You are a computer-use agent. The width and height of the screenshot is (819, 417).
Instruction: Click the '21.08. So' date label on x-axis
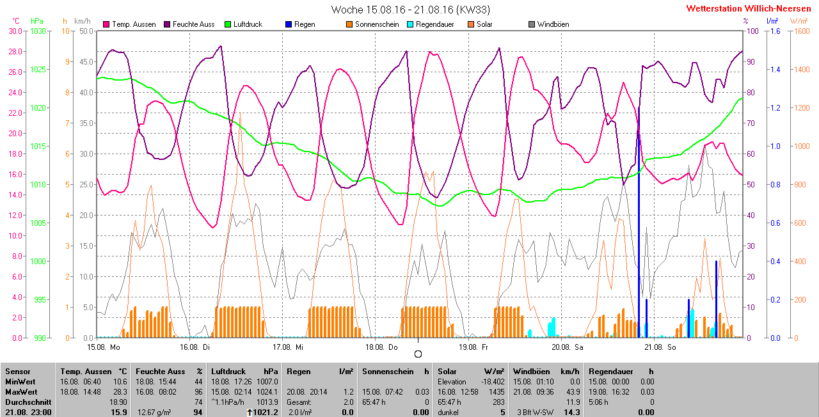point(660,347)
